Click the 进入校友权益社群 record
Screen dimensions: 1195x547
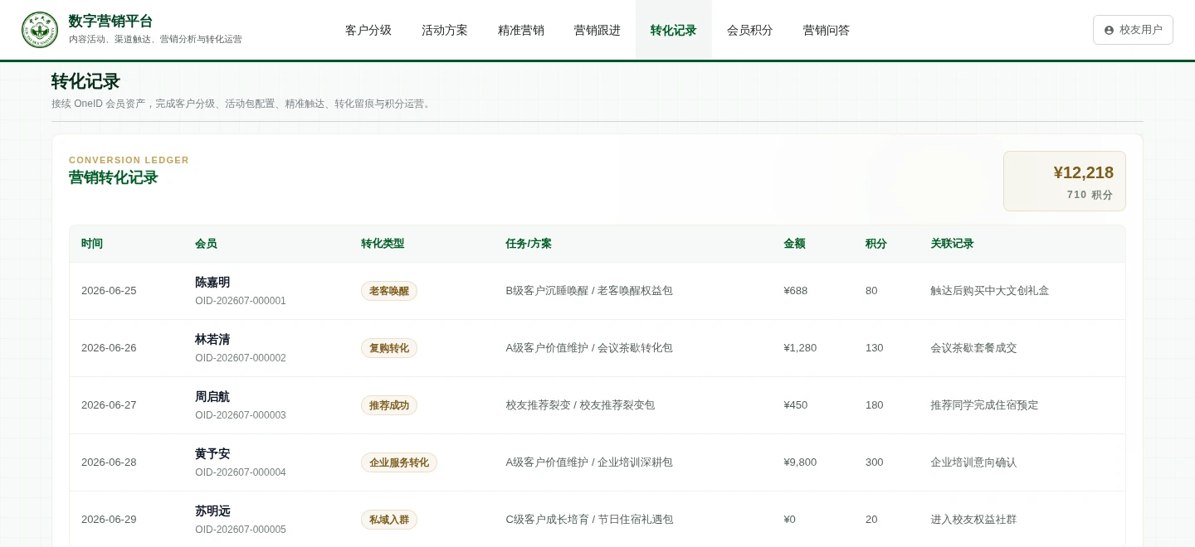[973, 520]
